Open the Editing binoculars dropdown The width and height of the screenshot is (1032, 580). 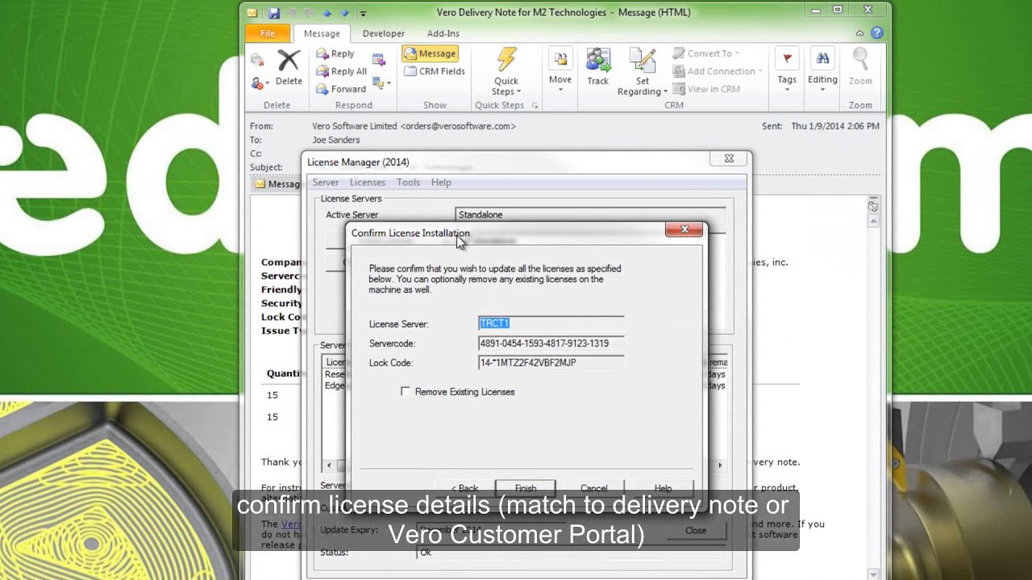(822, 70)
